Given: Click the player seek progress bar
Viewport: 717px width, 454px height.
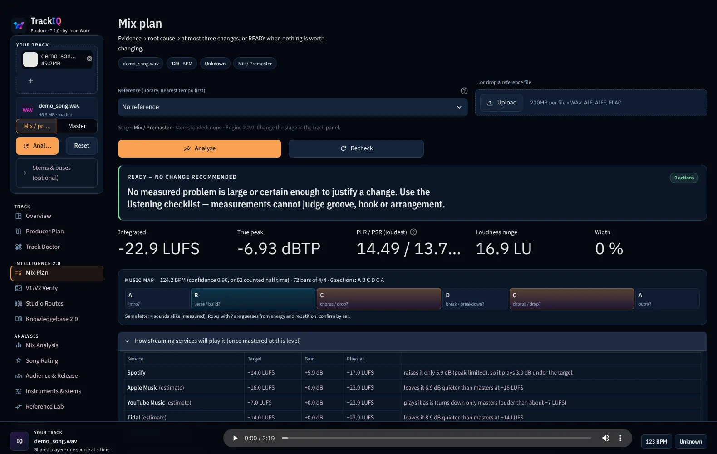Looking at the screenshot, I should pyautogui.click(x=437, y=438).
